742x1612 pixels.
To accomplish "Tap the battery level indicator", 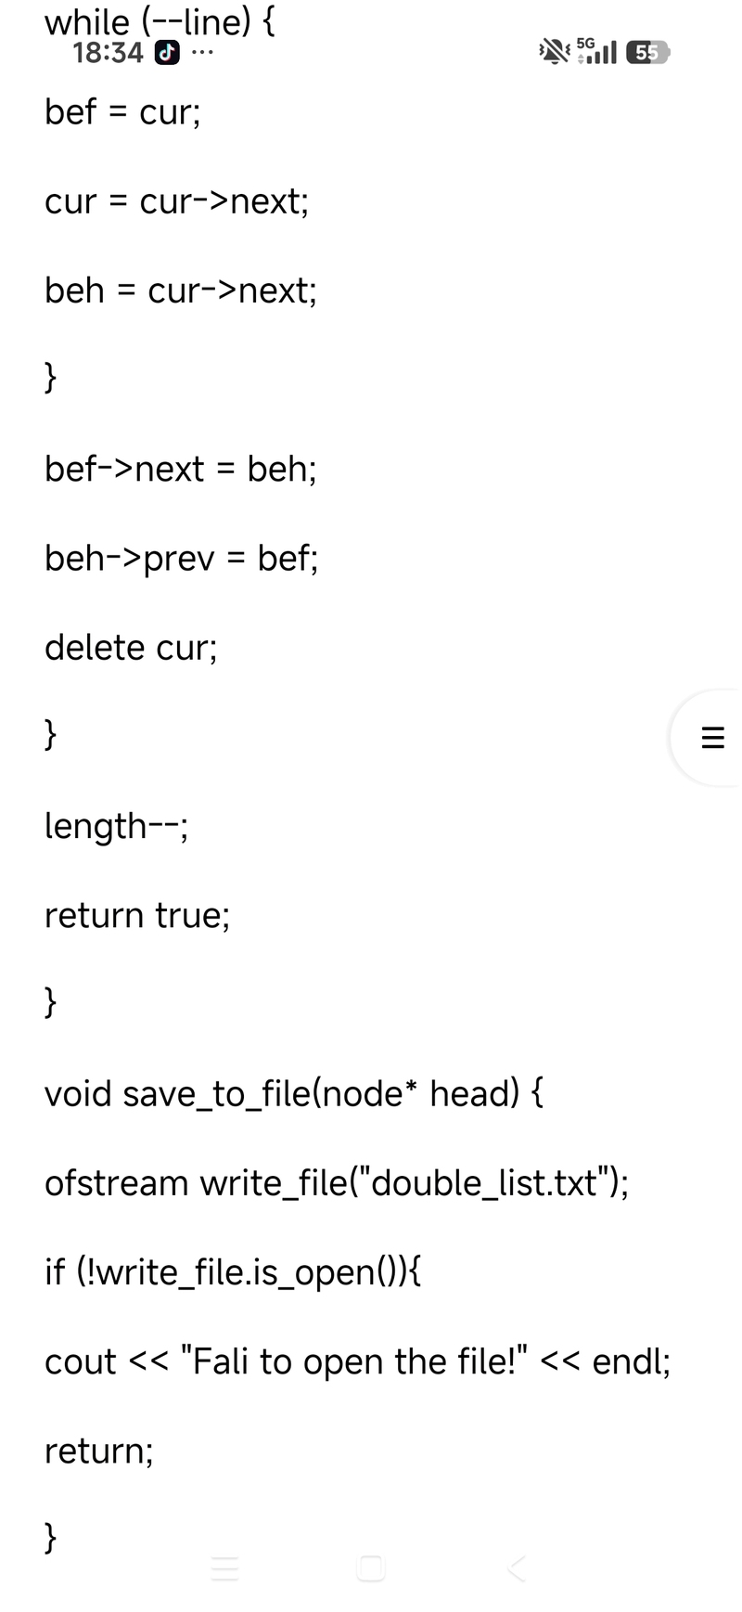I will click(647, 53).
